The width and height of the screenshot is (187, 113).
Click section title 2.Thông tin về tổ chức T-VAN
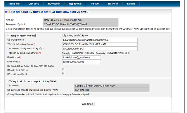click(x=32, y=81)
